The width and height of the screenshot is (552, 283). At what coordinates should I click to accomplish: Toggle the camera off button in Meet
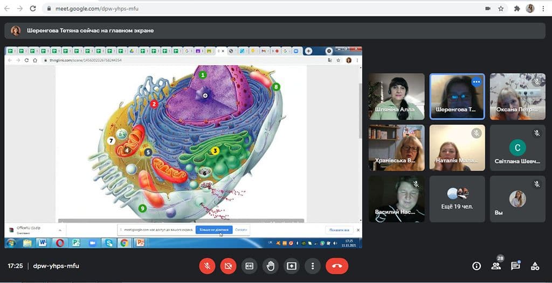pyautogui.click(x=228, y=266)
